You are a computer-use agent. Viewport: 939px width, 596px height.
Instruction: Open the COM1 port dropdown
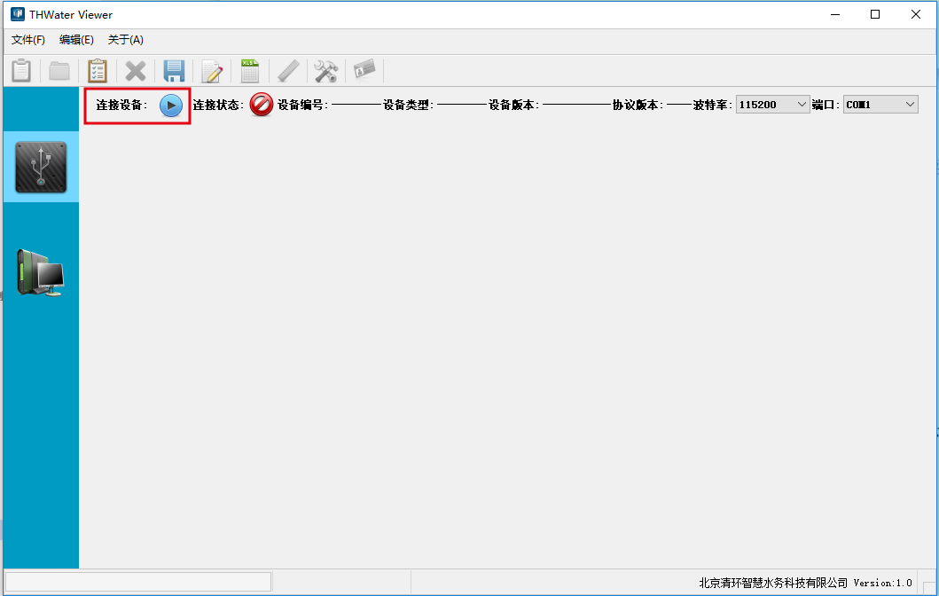click(x=880, y=105)
